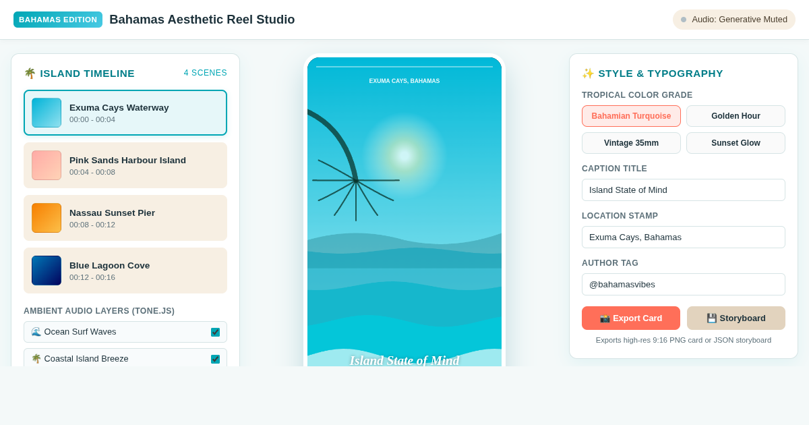
Task: Click the Nassau Sunset Pier orange thumbnail
Action: click(x=47, y=218)
